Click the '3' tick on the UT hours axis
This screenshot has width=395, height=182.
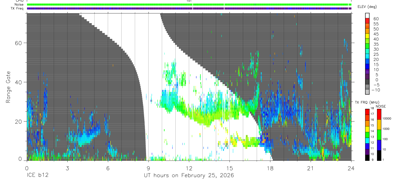point(67,168)
